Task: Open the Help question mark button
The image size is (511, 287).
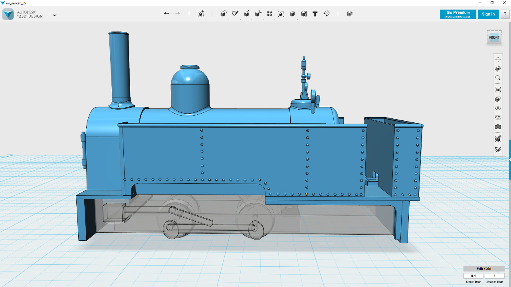Action: pyautogui.click(x=505, y=14)
